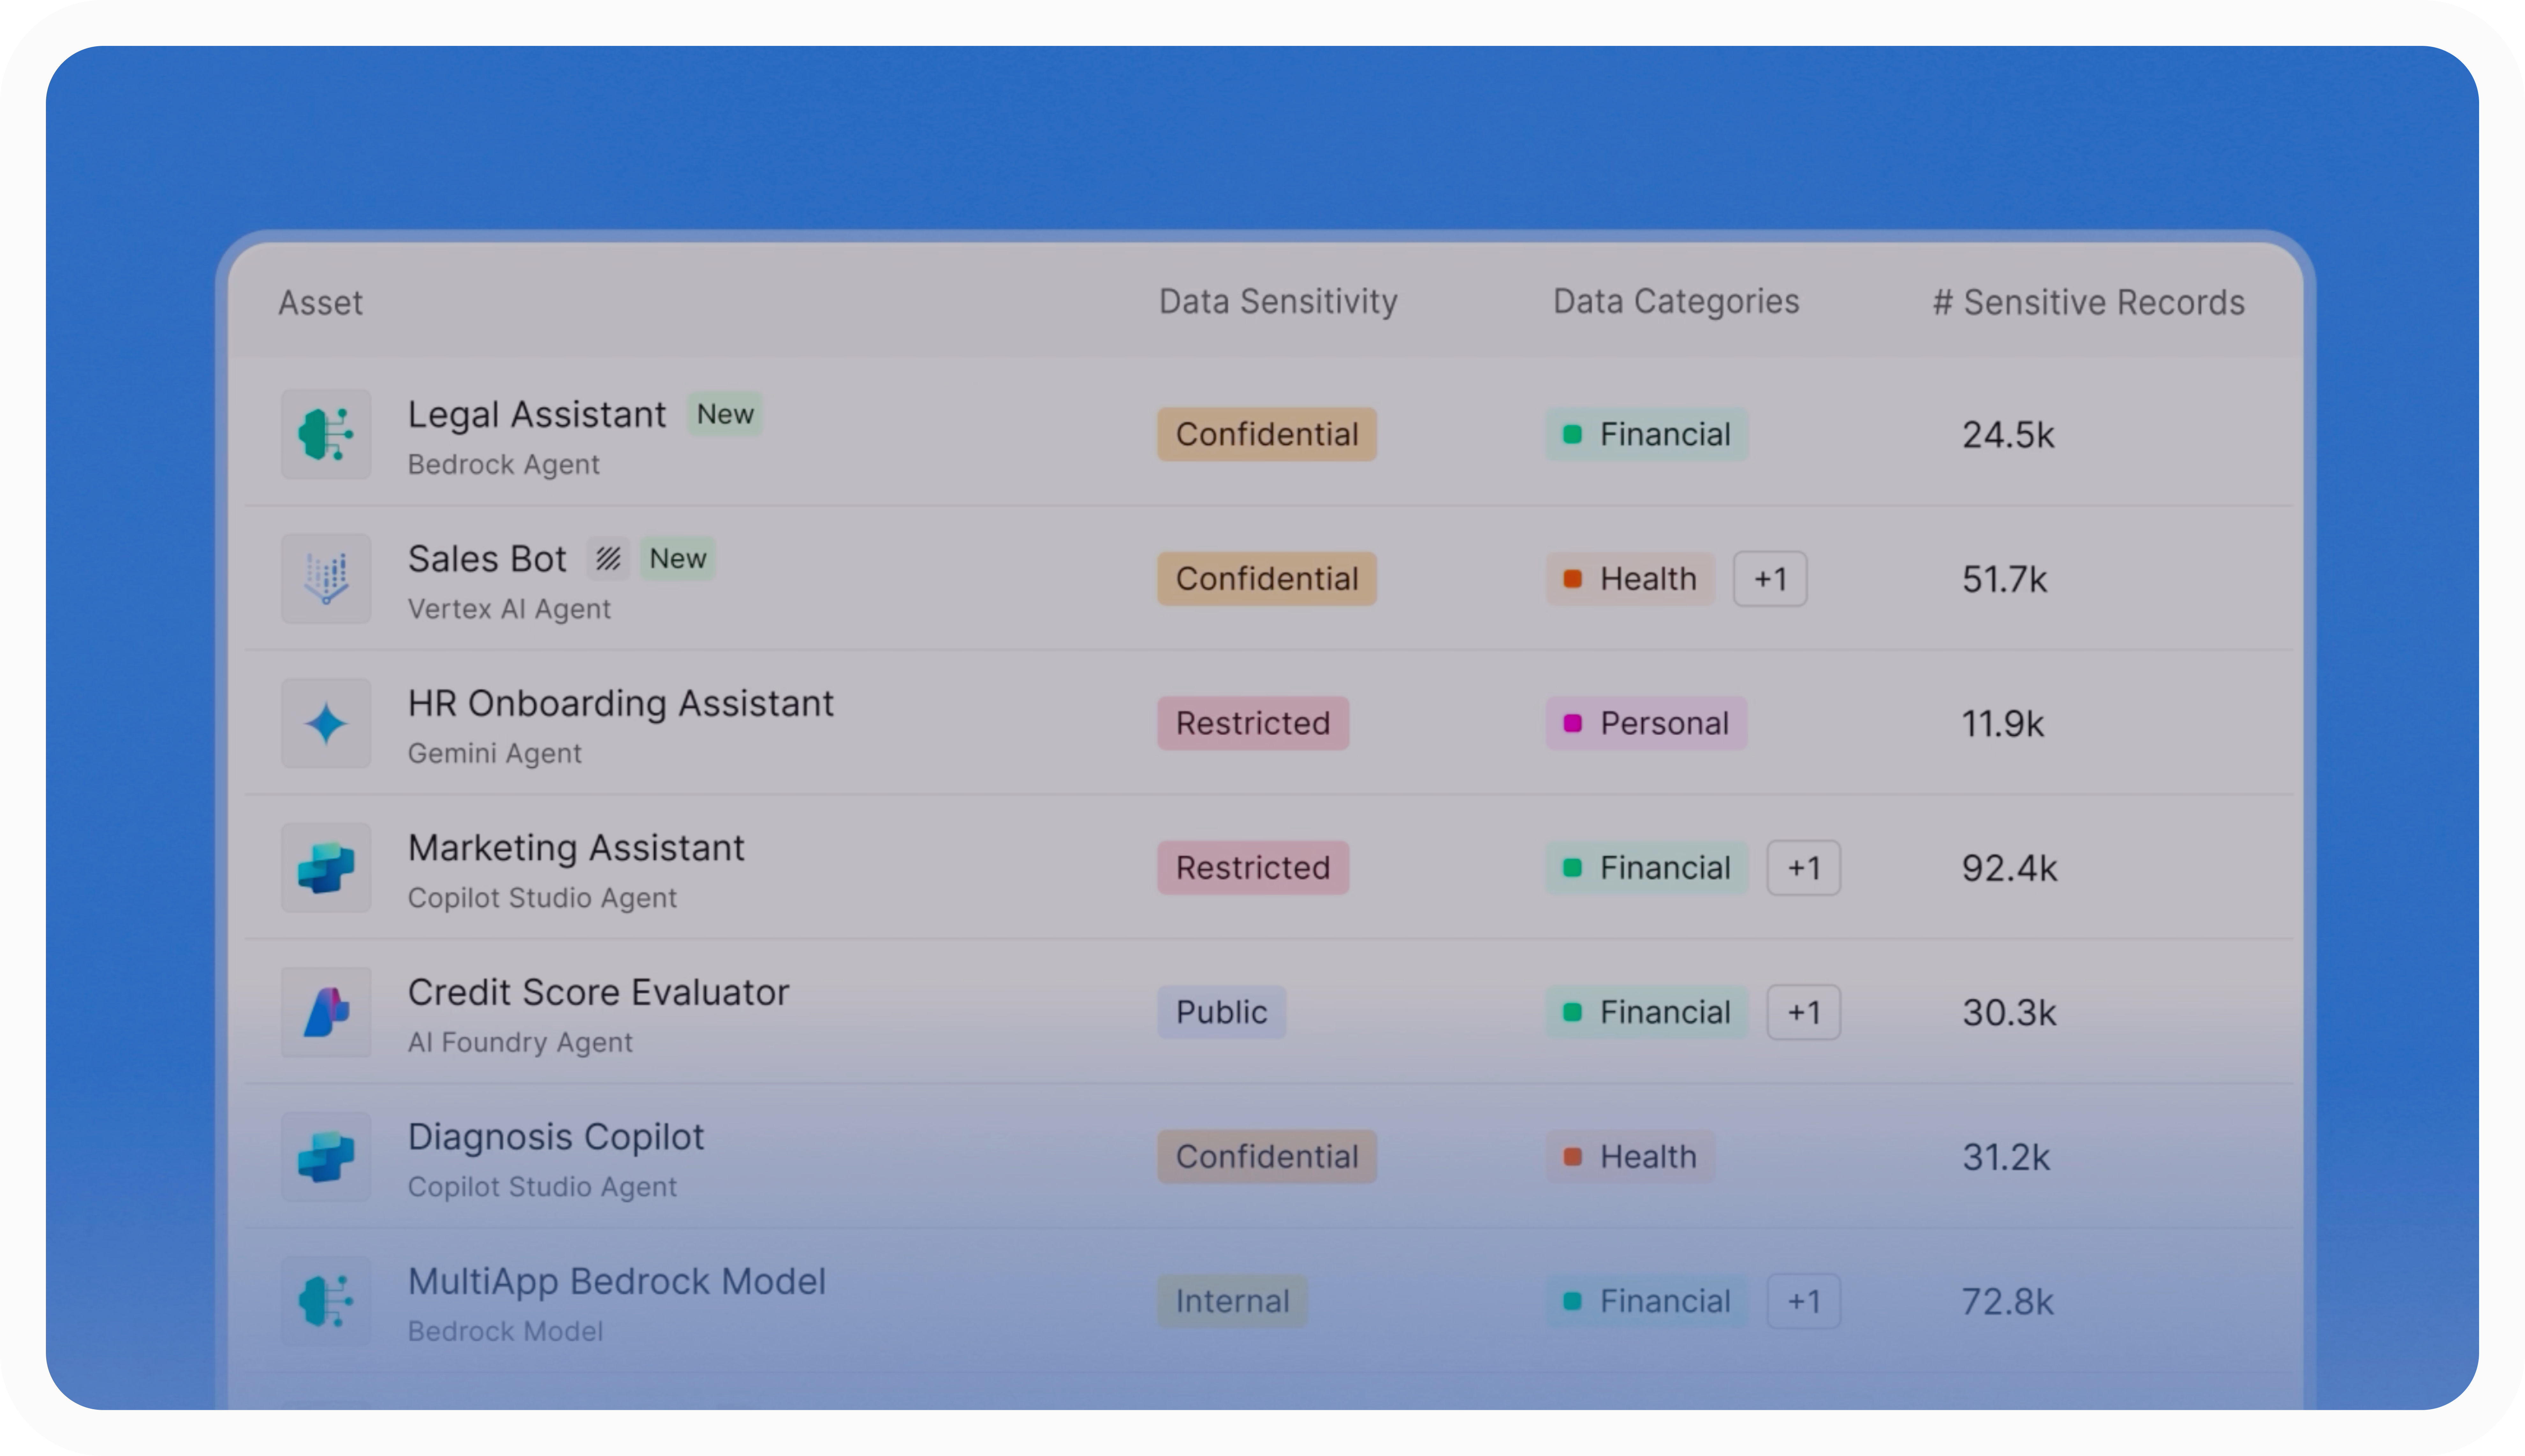The width and height of the screenshot is (2525, 1456).
Task: Click the 72.8k sensitive records value
Action: point(2008,1302)
